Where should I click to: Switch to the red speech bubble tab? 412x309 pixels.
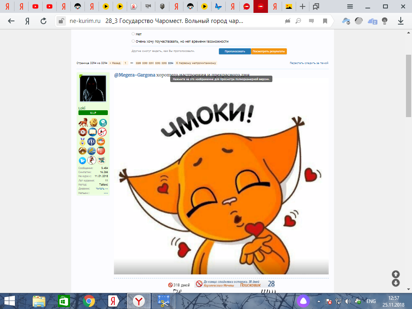247,6
